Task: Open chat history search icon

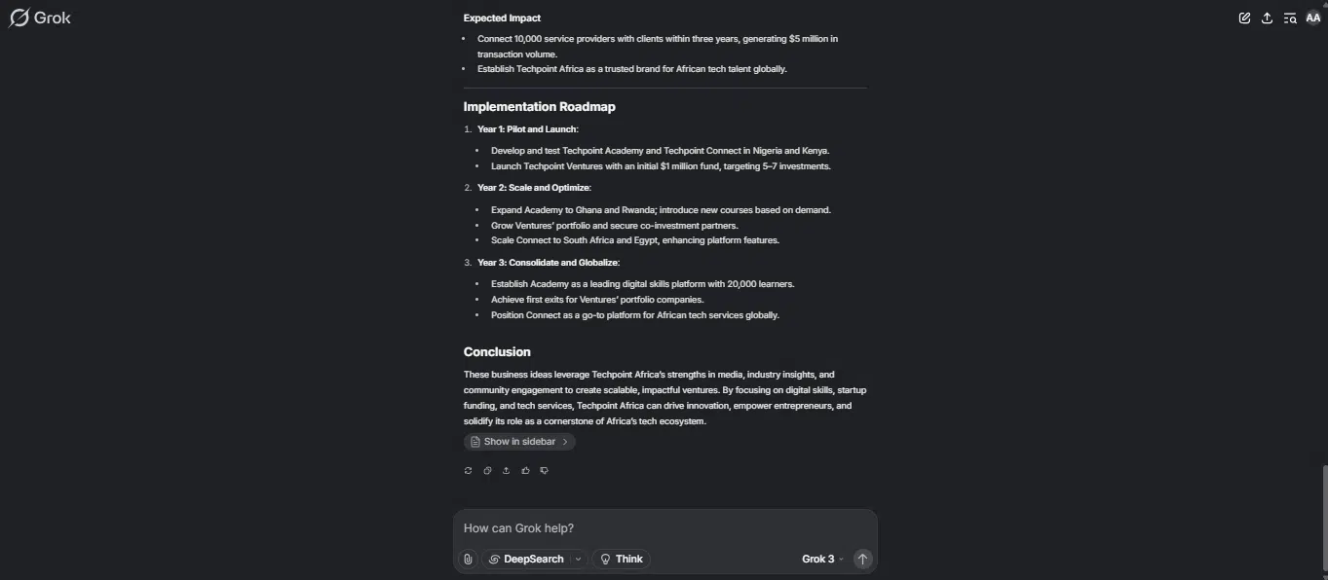Action: tap(1290, 18)
